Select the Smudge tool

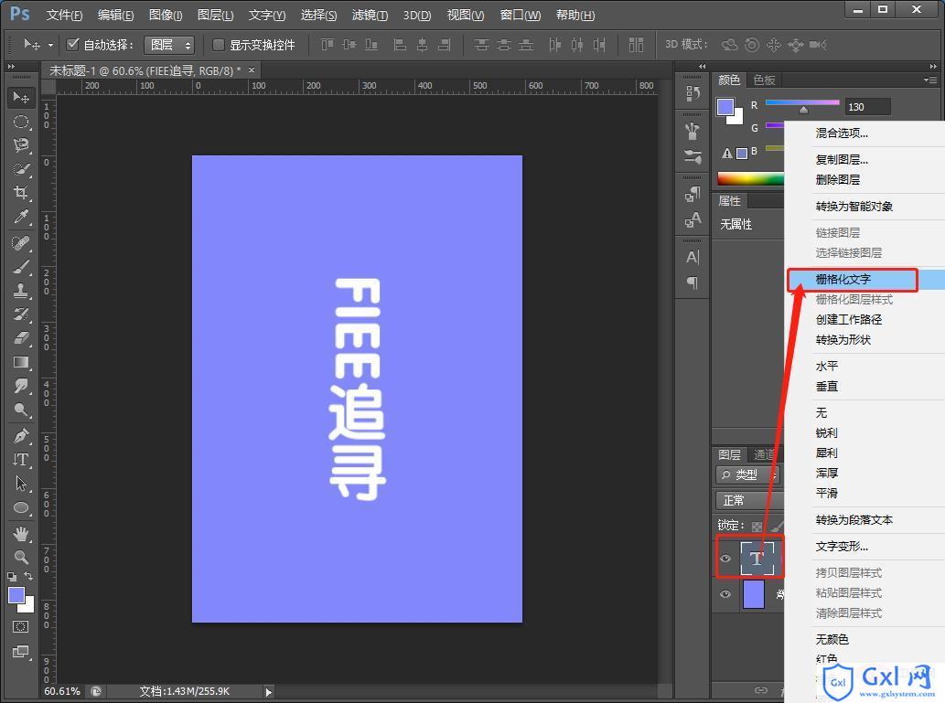21,386
